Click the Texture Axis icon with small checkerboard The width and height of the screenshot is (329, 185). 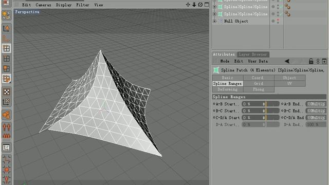click(x=6, y=102)
